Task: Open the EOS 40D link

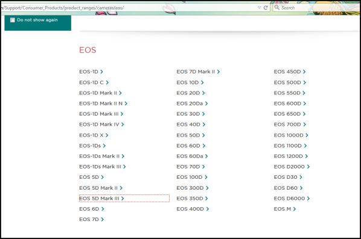Action: 191,125
